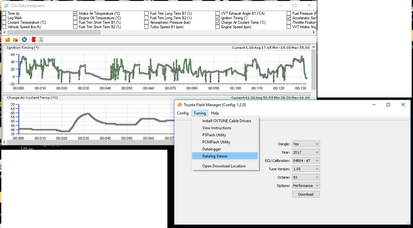Maximize the Toyota Flash Manager window
The image size is (413, 228).
(388, 105)
